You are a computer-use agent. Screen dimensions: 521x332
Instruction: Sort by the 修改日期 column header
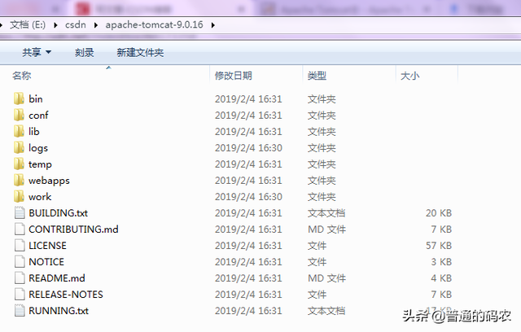click(234, 76)
